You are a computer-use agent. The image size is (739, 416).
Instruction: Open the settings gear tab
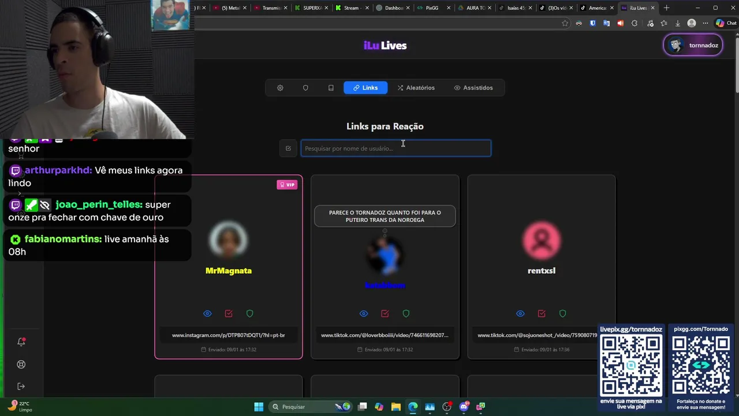280,88
